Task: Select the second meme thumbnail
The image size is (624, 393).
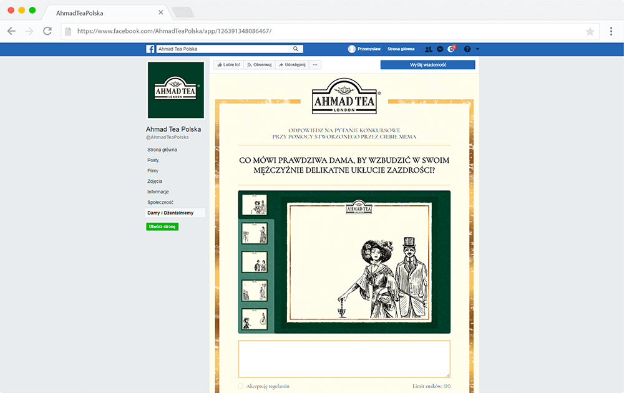Action: click(255, 233)
